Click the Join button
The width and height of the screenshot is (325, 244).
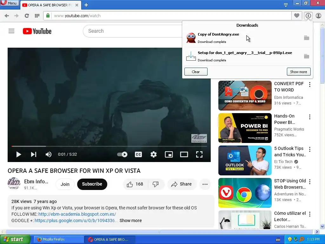click(x=65, y=184)
